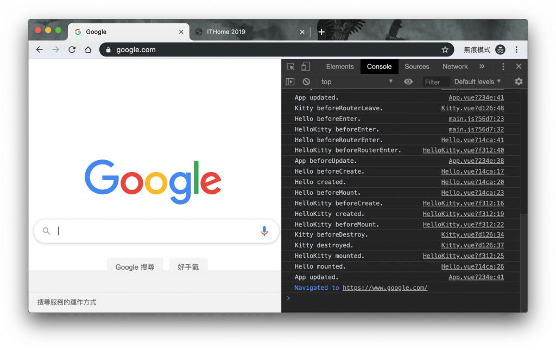Go back with the browser back arrow
Screen dimensions: 556x350
[39, 49]
